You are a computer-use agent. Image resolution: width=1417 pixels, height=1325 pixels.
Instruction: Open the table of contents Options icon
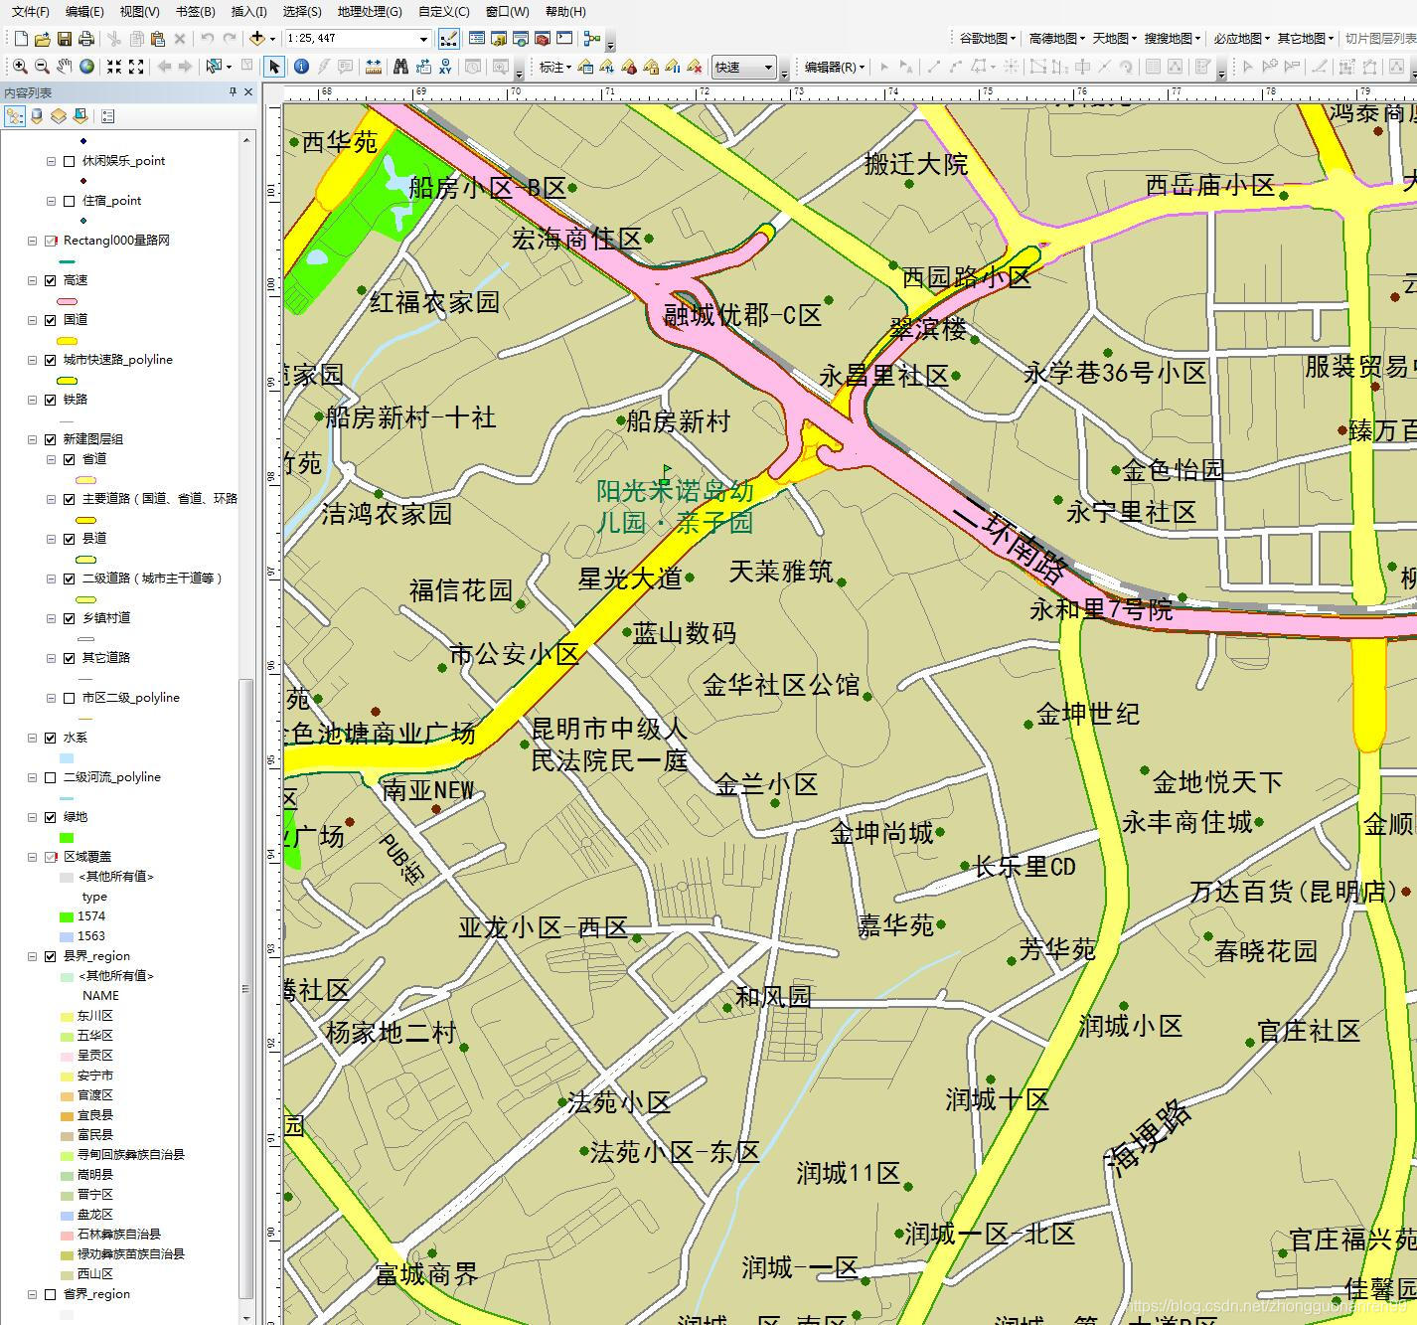[108, 116]
